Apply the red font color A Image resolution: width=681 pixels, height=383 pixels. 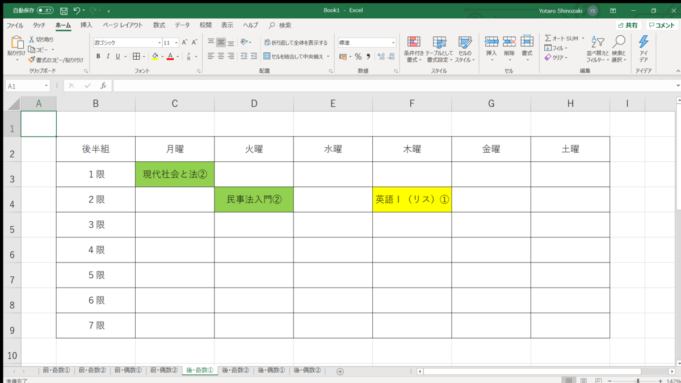coord(170,56)
